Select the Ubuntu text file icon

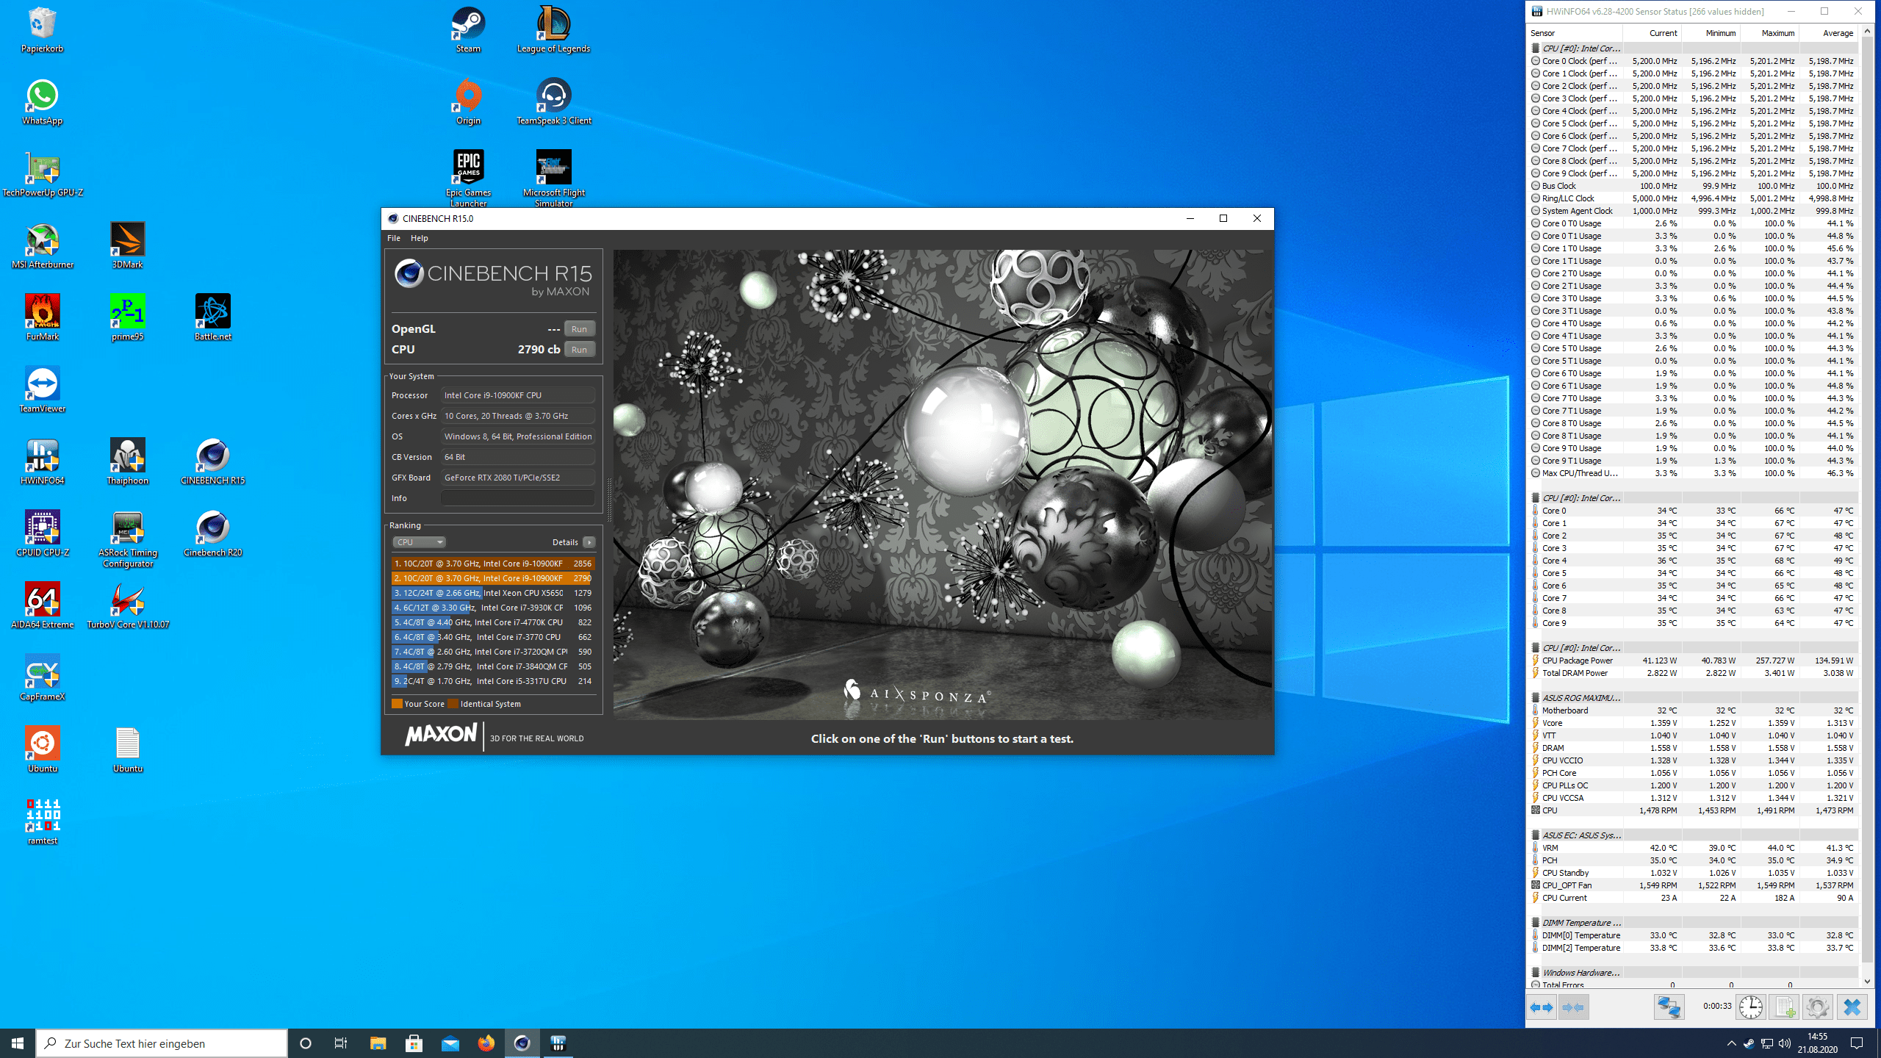tap(127, 750)
